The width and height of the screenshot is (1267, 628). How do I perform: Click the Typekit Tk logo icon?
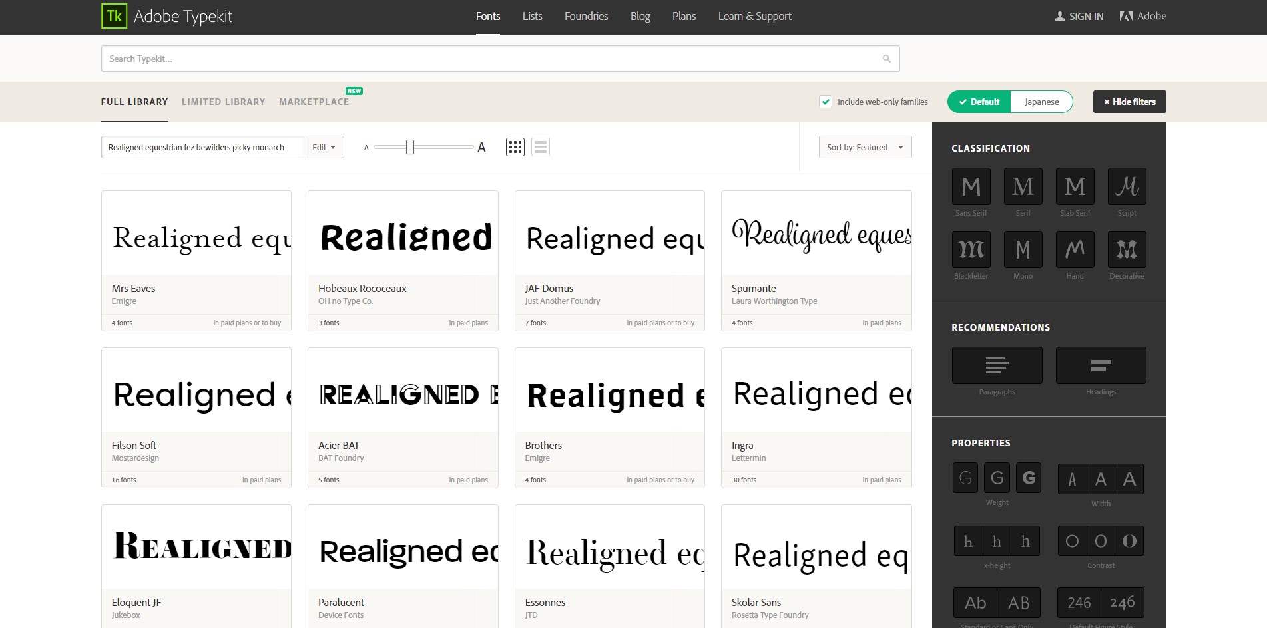click(114, 16)
